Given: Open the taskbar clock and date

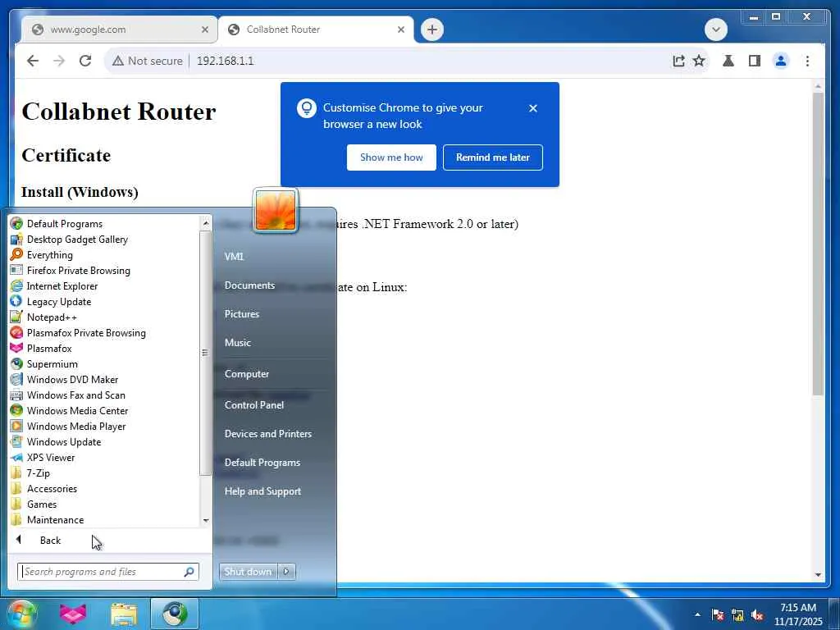Looking at the screenshot, I should (797, 614).
